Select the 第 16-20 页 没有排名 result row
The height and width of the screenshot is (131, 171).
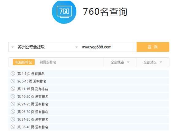89,97
